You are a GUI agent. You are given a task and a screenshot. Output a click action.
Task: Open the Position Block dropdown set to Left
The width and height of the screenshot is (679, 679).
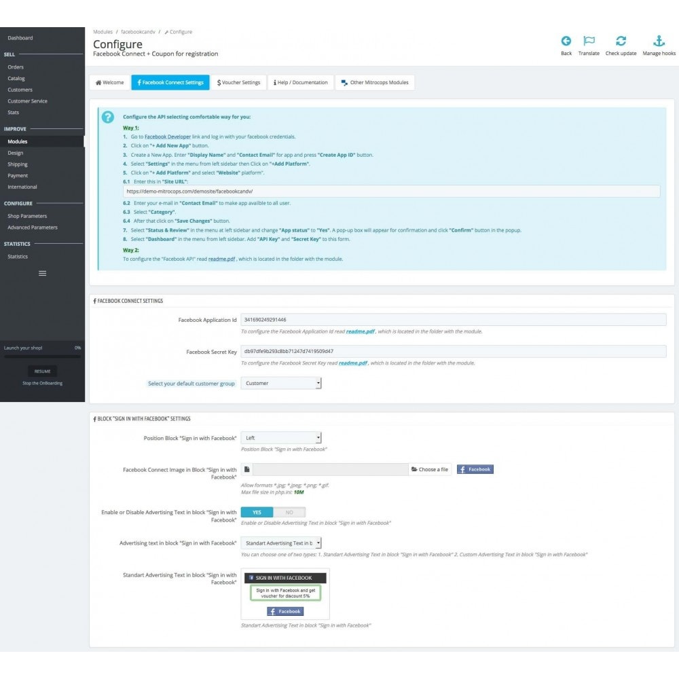click(281, 438)
